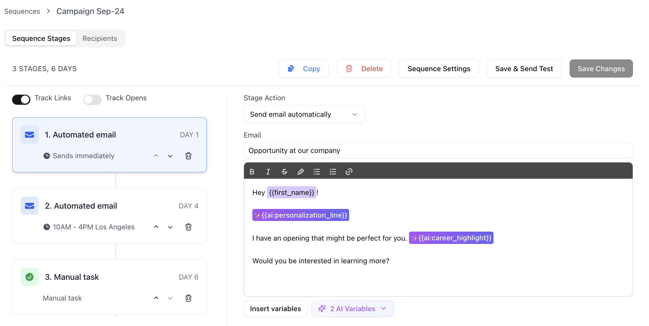
Task: Click the Campaign Sep-24 breadcrumb title
Action: pyautogui.click(x=90, y=11)
